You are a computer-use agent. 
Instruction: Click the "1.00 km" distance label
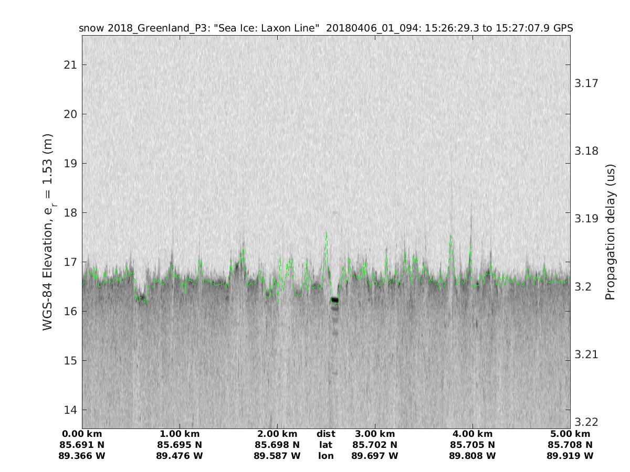180,434
